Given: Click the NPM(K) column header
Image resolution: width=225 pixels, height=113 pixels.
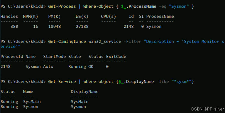Looking at the screenshot, I should [x=31, y=17].
